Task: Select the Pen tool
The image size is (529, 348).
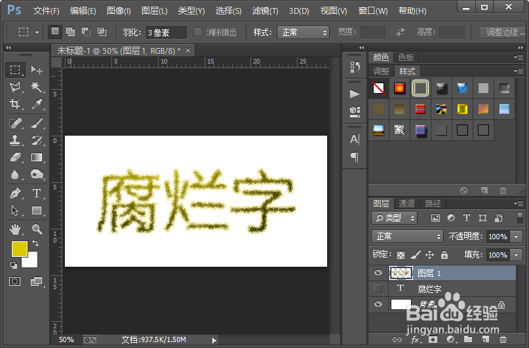Action: click(x=15, y=193)
